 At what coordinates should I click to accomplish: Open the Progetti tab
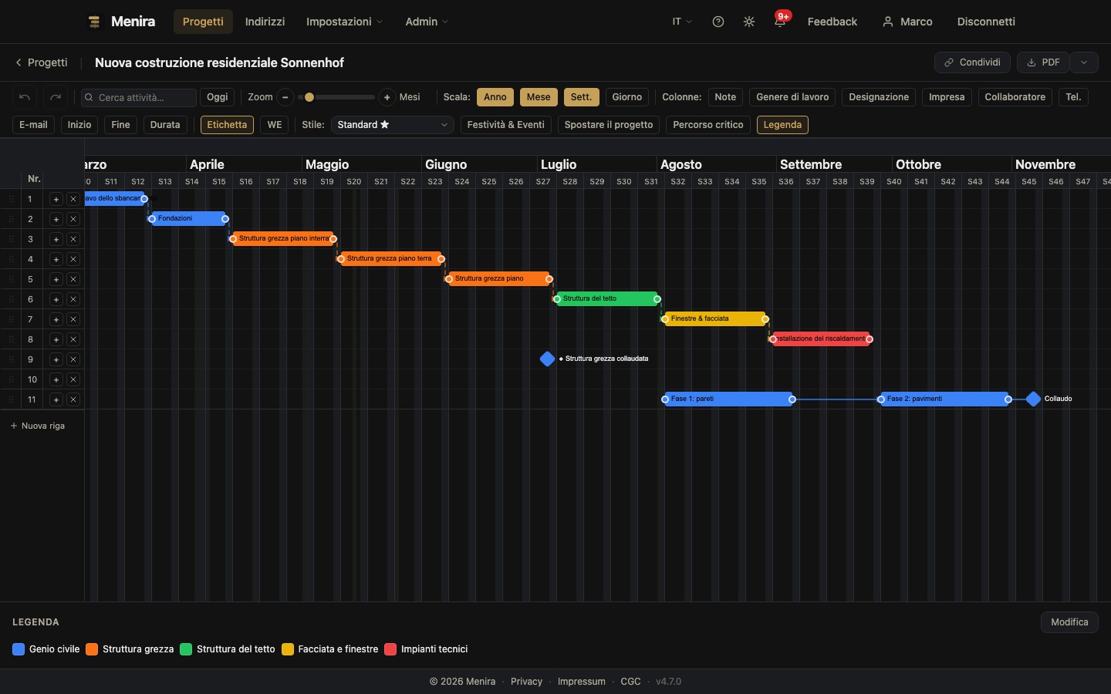tap(203, 22)
